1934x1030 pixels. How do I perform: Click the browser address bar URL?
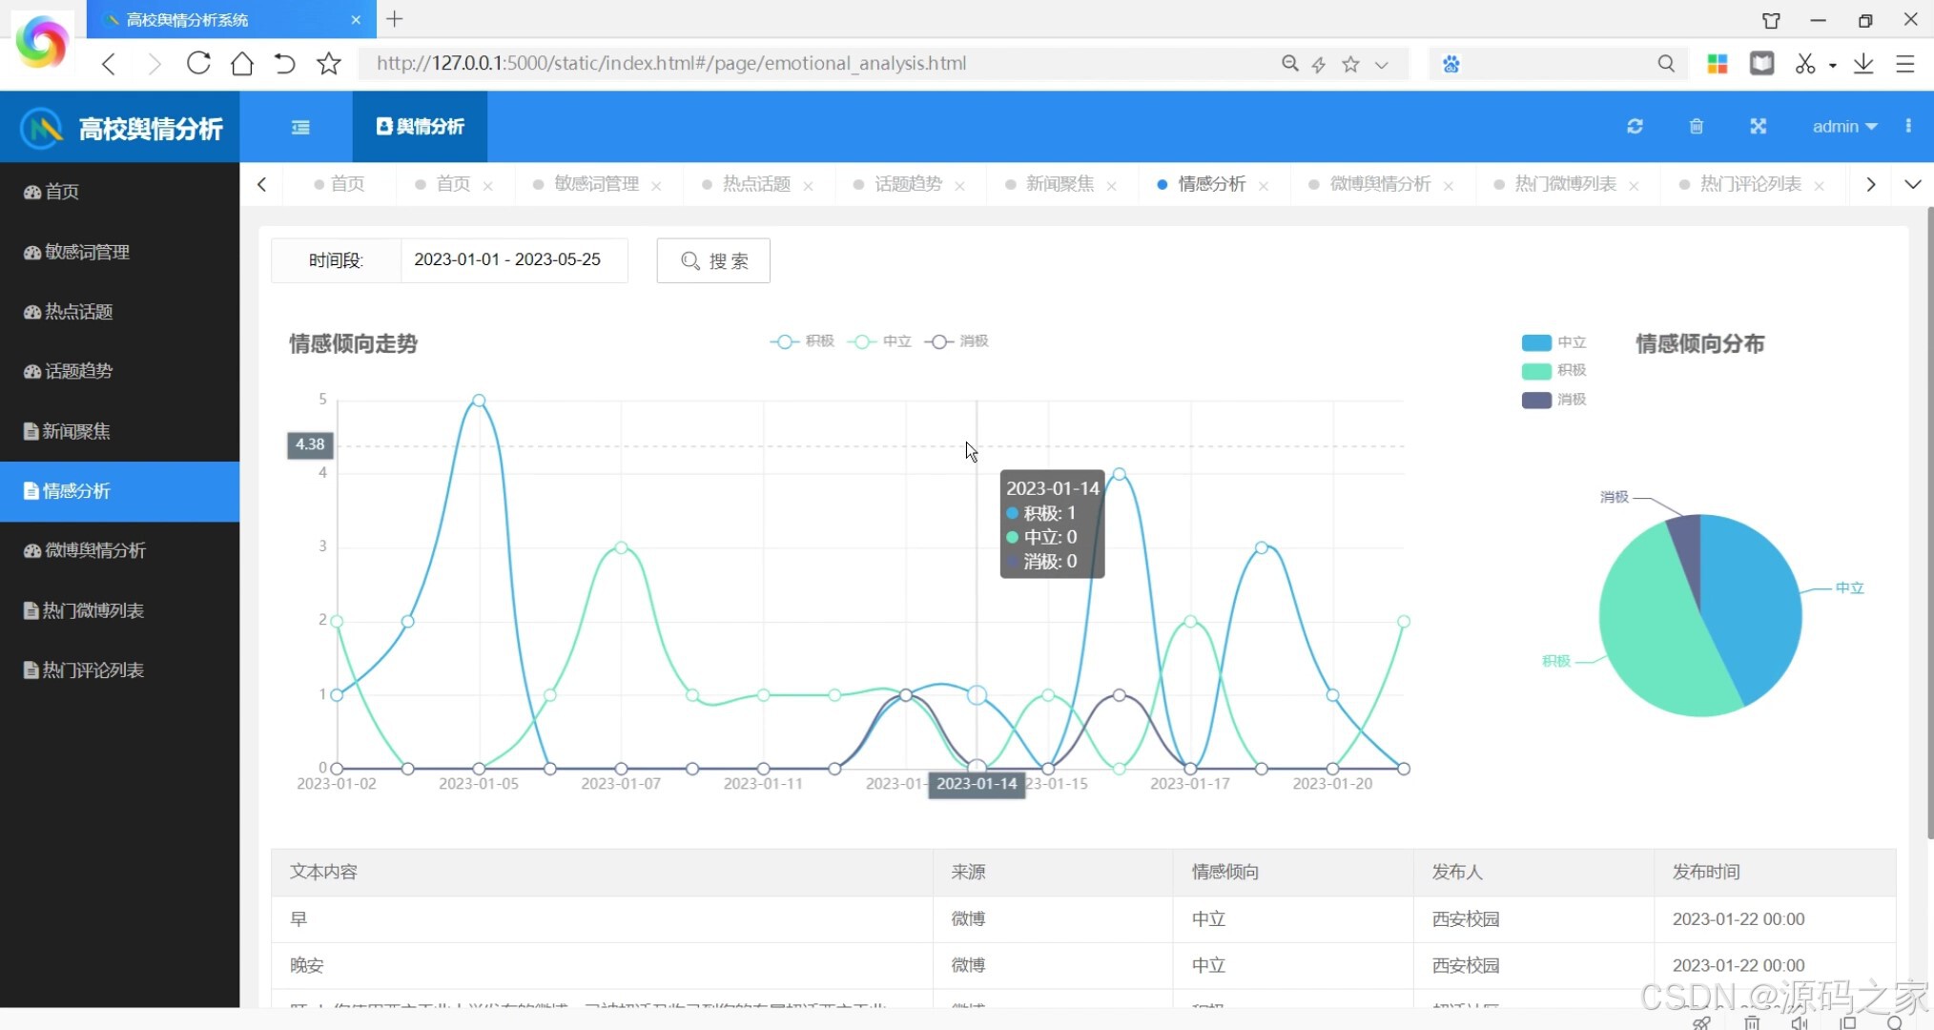[671, 64]
